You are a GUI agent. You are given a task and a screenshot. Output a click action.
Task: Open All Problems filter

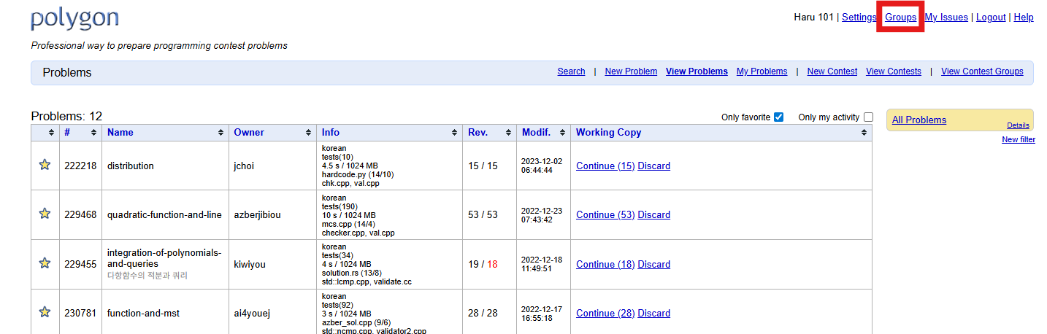pyautogui.click(x=919, y=120)
